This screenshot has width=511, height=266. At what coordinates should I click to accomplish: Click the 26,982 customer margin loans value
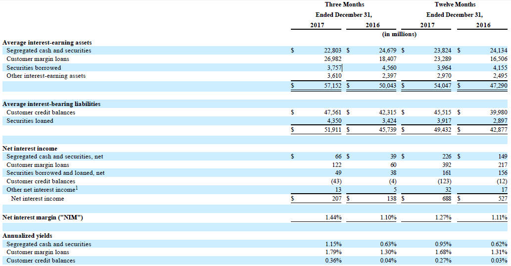332,59
